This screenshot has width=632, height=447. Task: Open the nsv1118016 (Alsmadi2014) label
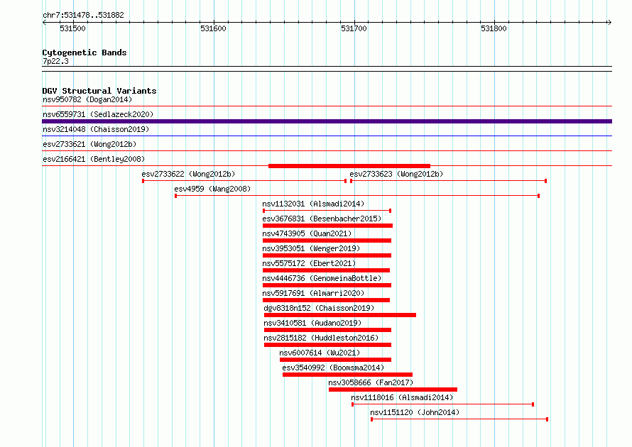(402, 397)
